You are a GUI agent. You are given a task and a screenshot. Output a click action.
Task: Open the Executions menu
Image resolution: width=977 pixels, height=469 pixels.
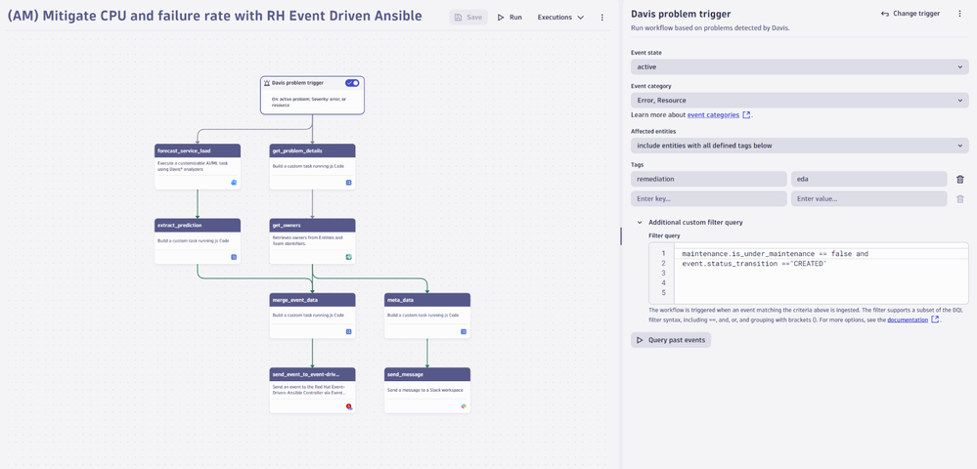point(560,18)
